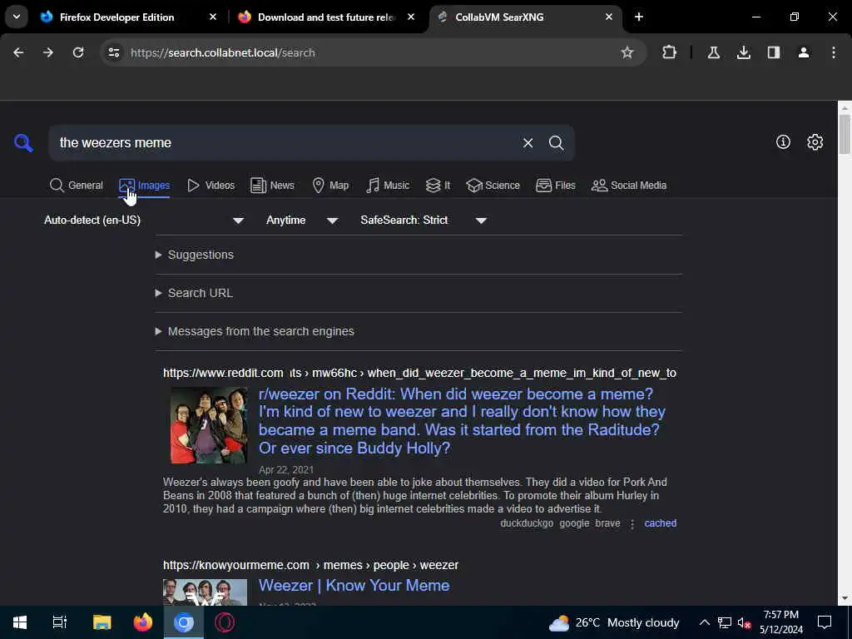852x639 pixels.
Task: Show hidden system tray icons
Action: coord(704,622)
